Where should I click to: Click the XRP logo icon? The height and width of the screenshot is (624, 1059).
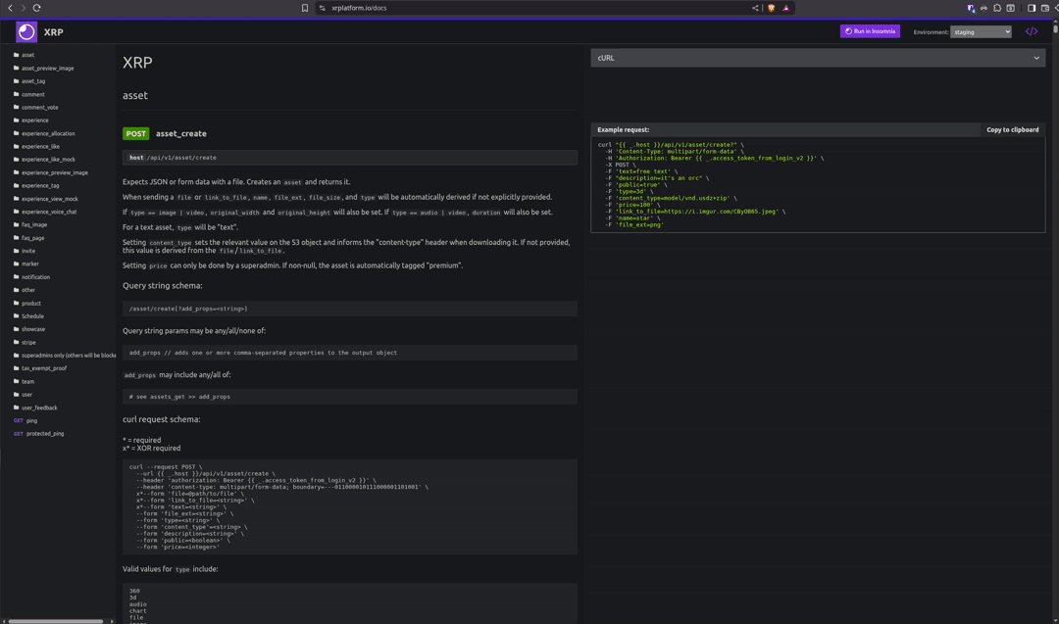[x=26, y=31]
